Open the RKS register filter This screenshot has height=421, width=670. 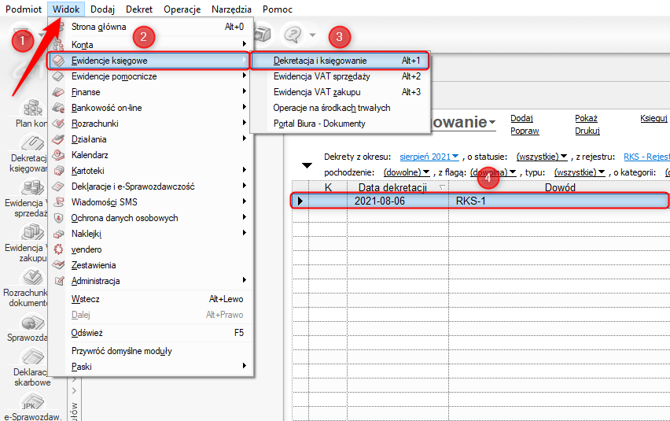point(646,157)
